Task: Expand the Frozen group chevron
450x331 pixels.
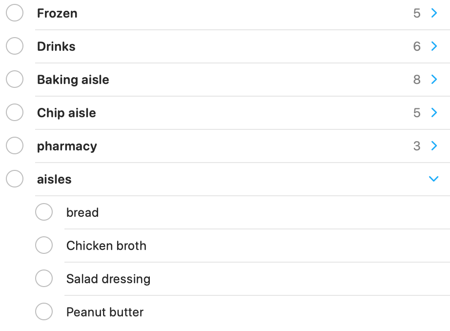Action: point(434,13)
